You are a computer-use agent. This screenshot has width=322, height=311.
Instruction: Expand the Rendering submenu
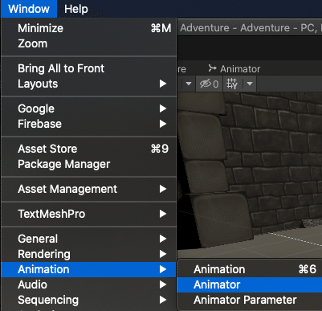click(88, 254)
